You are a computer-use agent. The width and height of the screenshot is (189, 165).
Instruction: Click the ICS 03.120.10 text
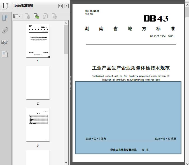[92, 11]
